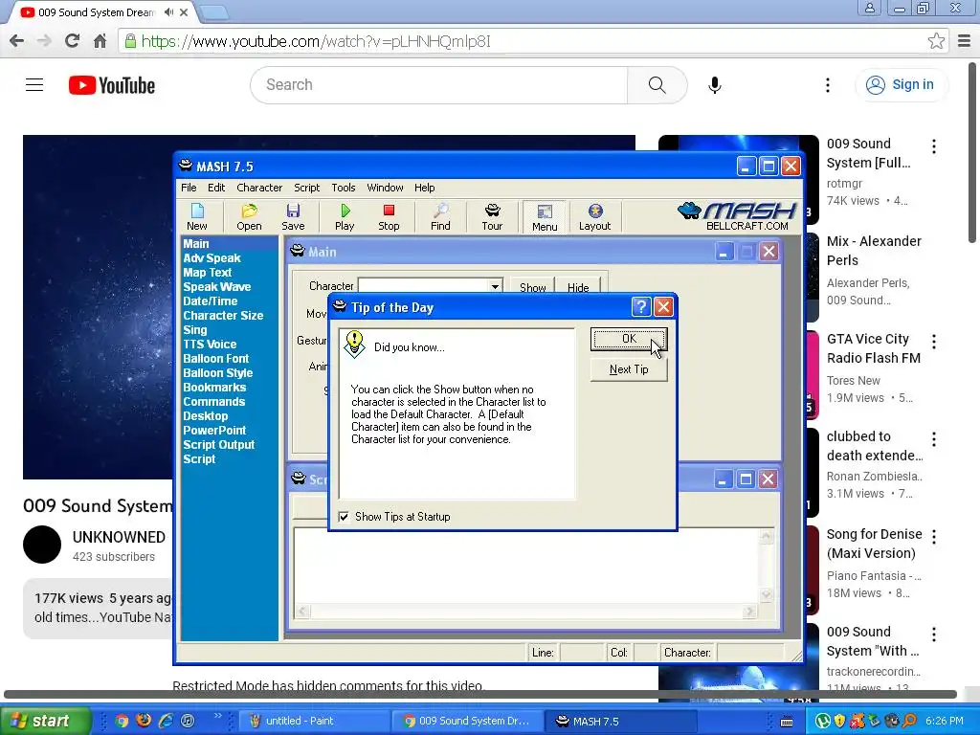
Task: Open the Help menu in MASH
Action: (424, 188)
